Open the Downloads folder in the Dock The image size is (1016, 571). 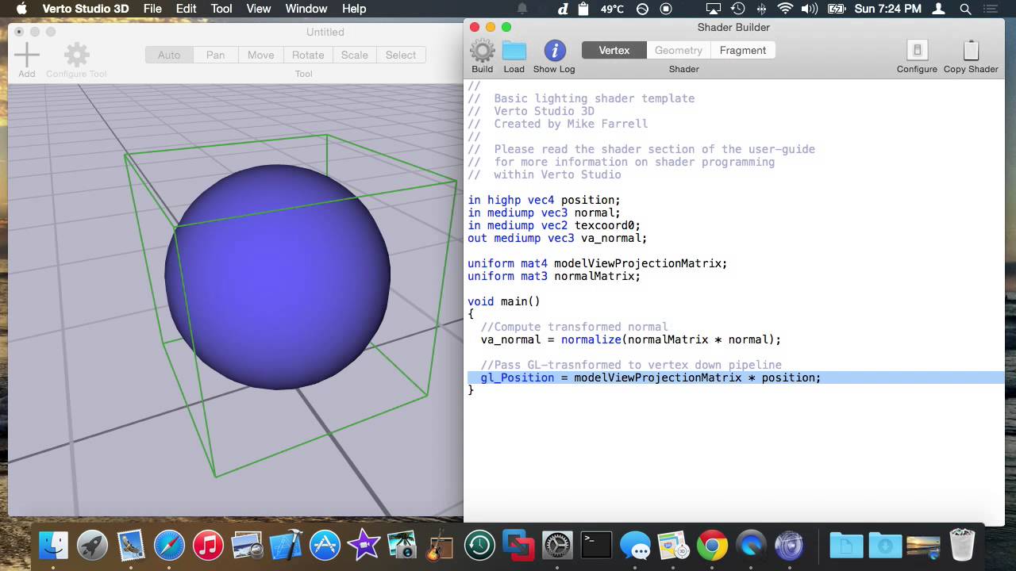[885, 546]
